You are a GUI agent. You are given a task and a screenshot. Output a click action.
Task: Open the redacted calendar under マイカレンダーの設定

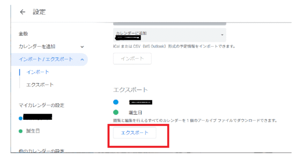(37, 117)
